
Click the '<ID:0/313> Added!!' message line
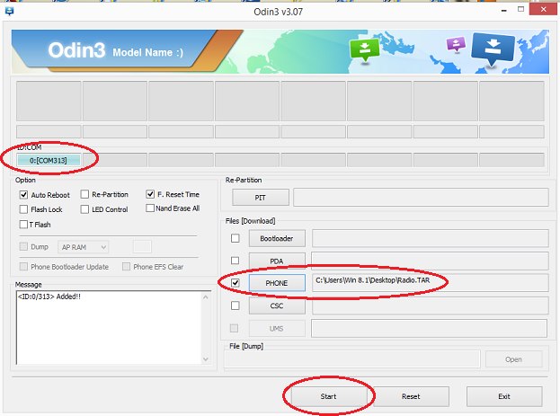click(49, 297)
